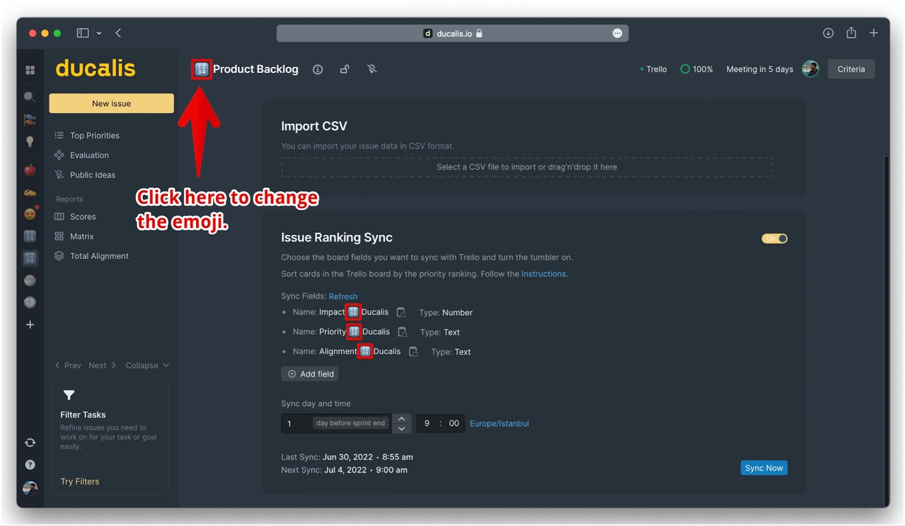The width and height of the screenshot is (905, 526).
Task: Edit the sync hour field showing 9
Action: tap(427, 423)
